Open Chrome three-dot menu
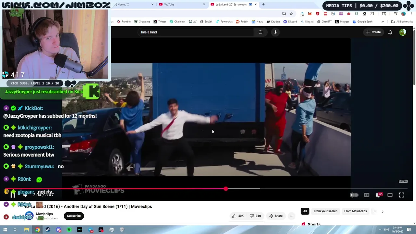Image resolution: width=416 pixels, height=234 pixels. [411, 14]
